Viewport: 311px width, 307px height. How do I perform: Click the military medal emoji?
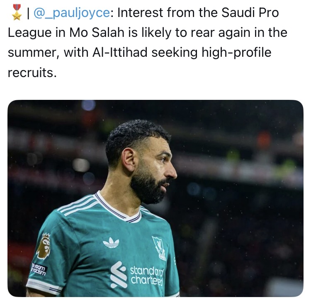pos(16,12)
